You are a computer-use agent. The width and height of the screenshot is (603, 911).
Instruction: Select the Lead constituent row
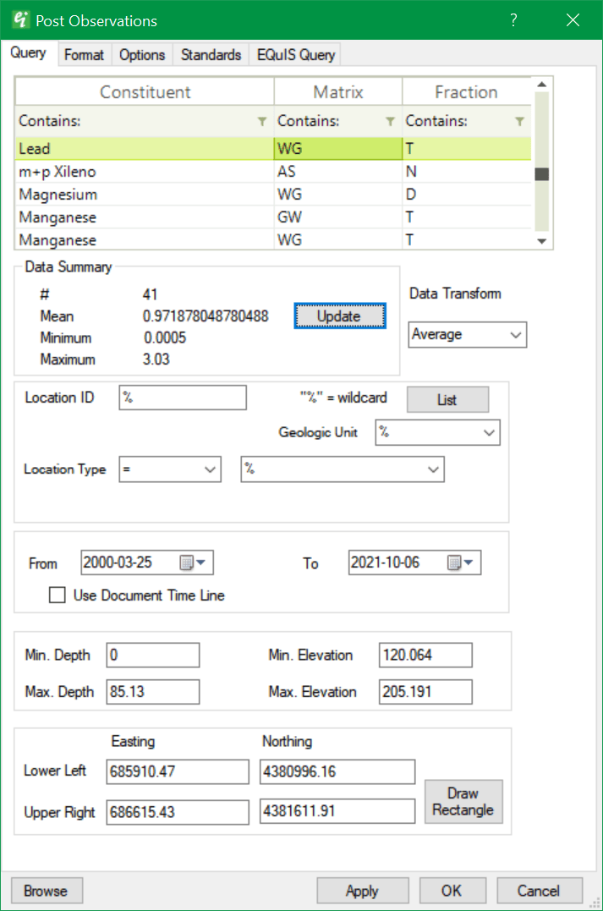coord(273,149)
